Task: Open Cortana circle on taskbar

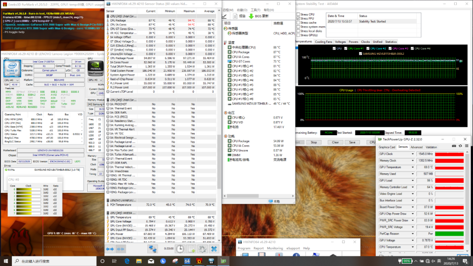Action: 102,261
